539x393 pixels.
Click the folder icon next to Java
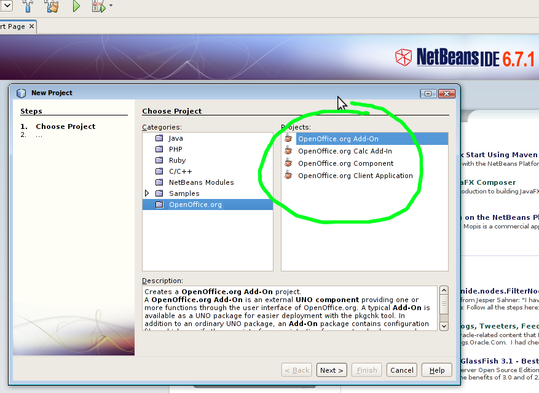tap(159, 138)
